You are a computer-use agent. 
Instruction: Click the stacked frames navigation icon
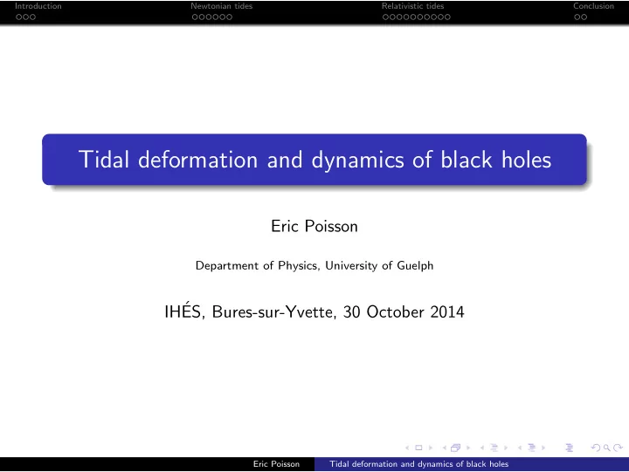tap(456, 448)
